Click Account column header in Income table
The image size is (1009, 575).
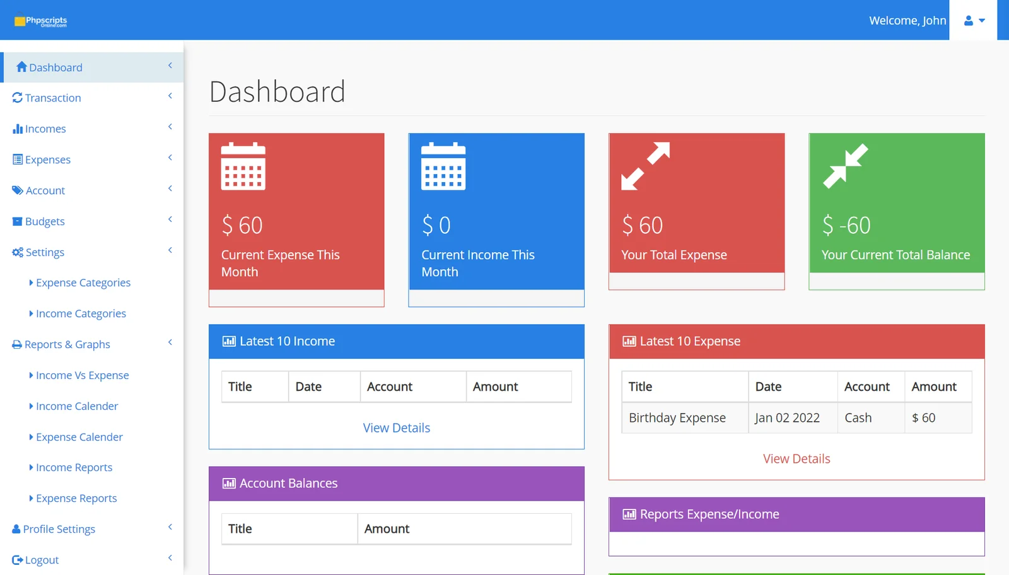(413, 387)
